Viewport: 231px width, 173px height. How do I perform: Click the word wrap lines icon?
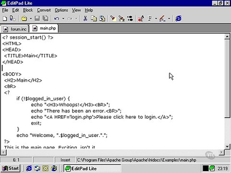click(150, 19)
